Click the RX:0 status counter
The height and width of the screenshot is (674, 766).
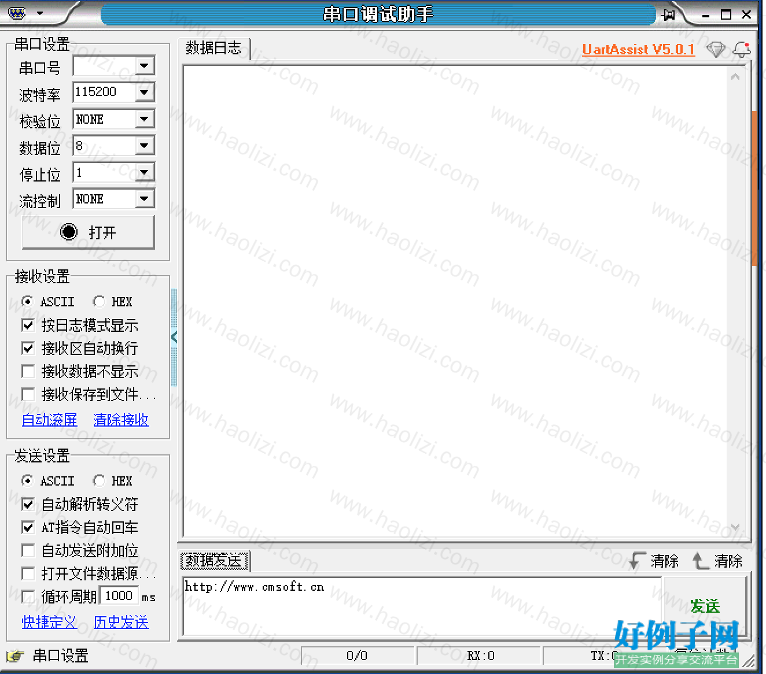click(481, 656)
